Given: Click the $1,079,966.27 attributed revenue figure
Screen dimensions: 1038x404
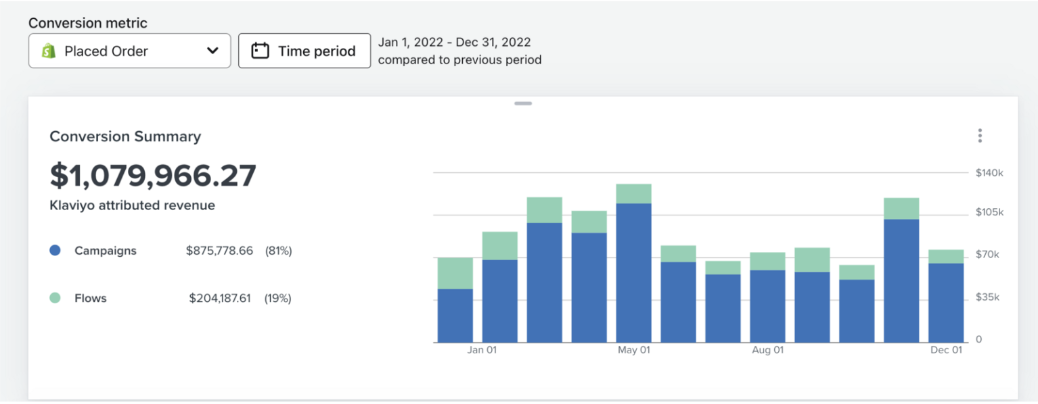Looking at the screenshot, I should coord(152,175).
